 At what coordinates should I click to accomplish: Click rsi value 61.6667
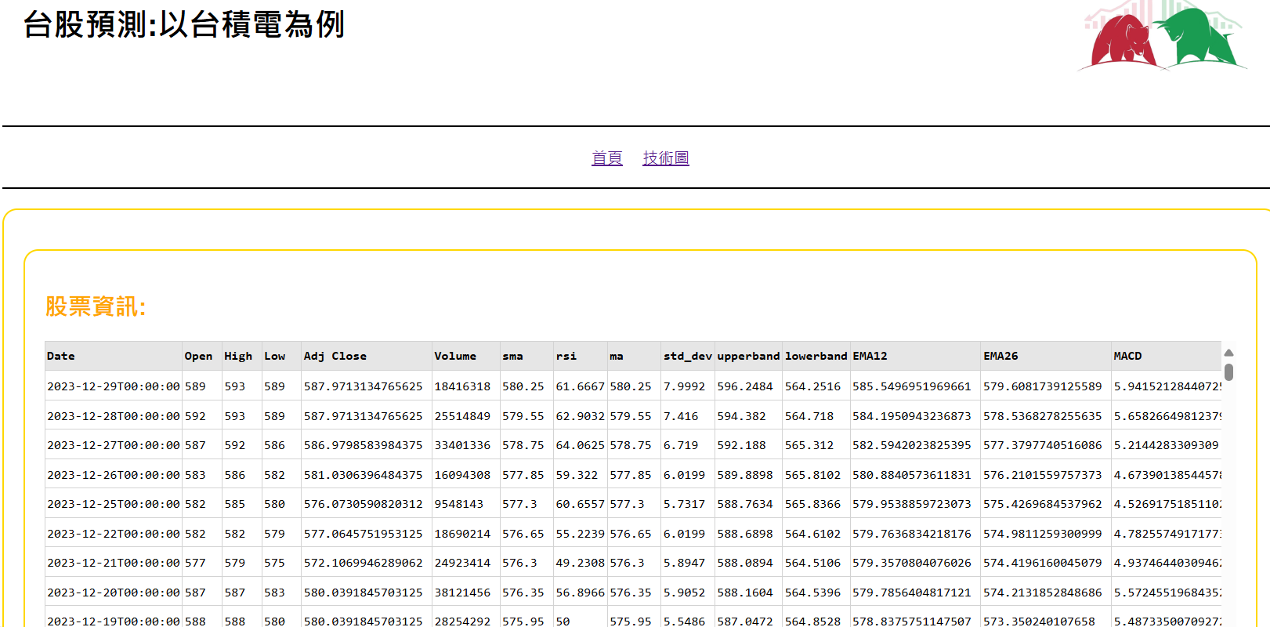tap(581, 386)
